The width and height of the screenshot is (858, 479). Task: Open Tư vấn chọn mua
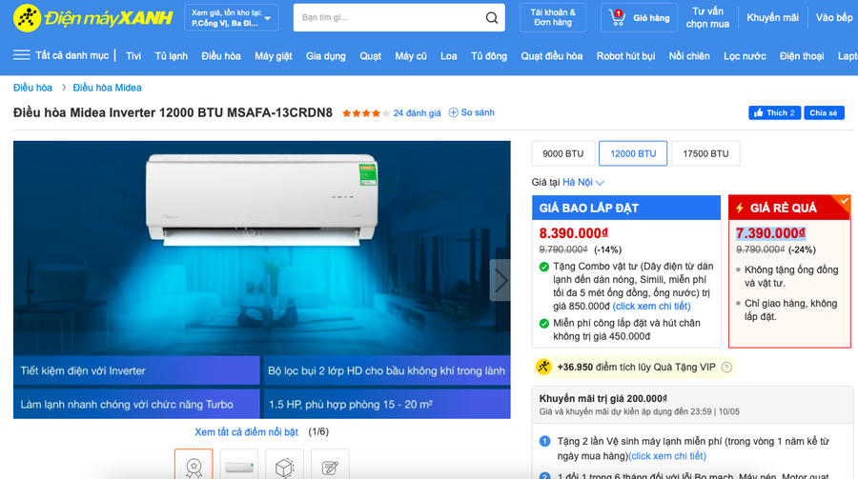click(707, 17)
